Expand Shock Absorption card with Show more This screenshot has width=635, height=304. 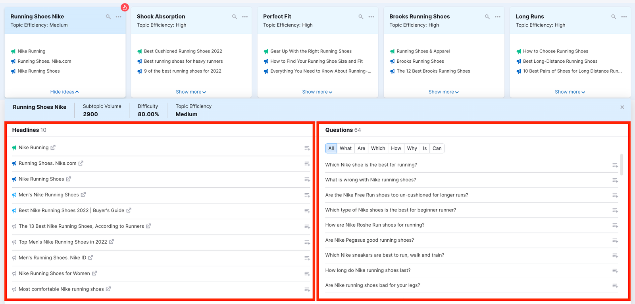(x=191, y=92)
